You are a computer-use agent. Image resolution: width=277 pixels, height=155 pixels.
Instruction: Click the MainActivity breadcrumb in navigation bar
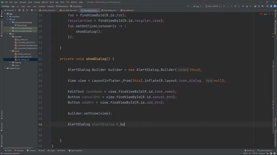(62, 6)
